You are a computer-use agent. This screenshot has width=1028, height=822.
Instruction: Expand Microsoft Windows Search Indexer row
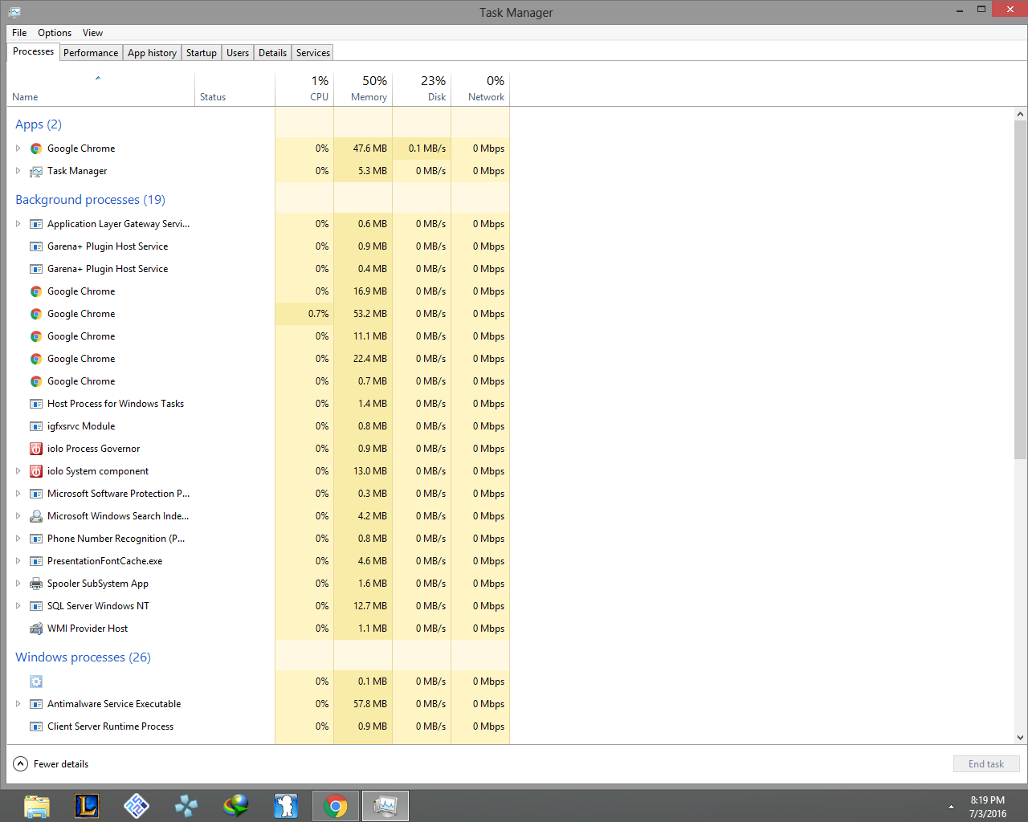click(x=18, y=516)
